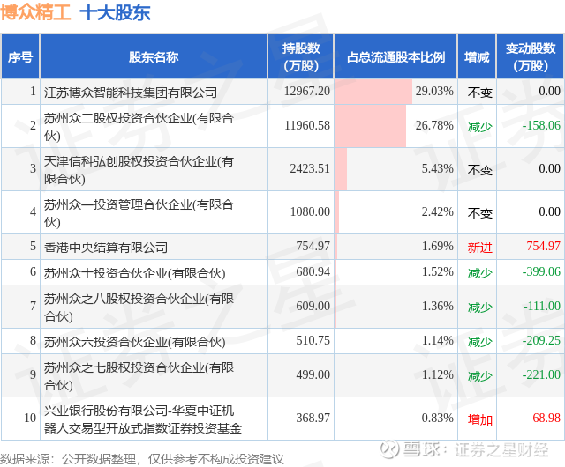Viewport: 565px width, 467px height.
Task: Select the 占总流通股本比例 column header
Action: 395,57
